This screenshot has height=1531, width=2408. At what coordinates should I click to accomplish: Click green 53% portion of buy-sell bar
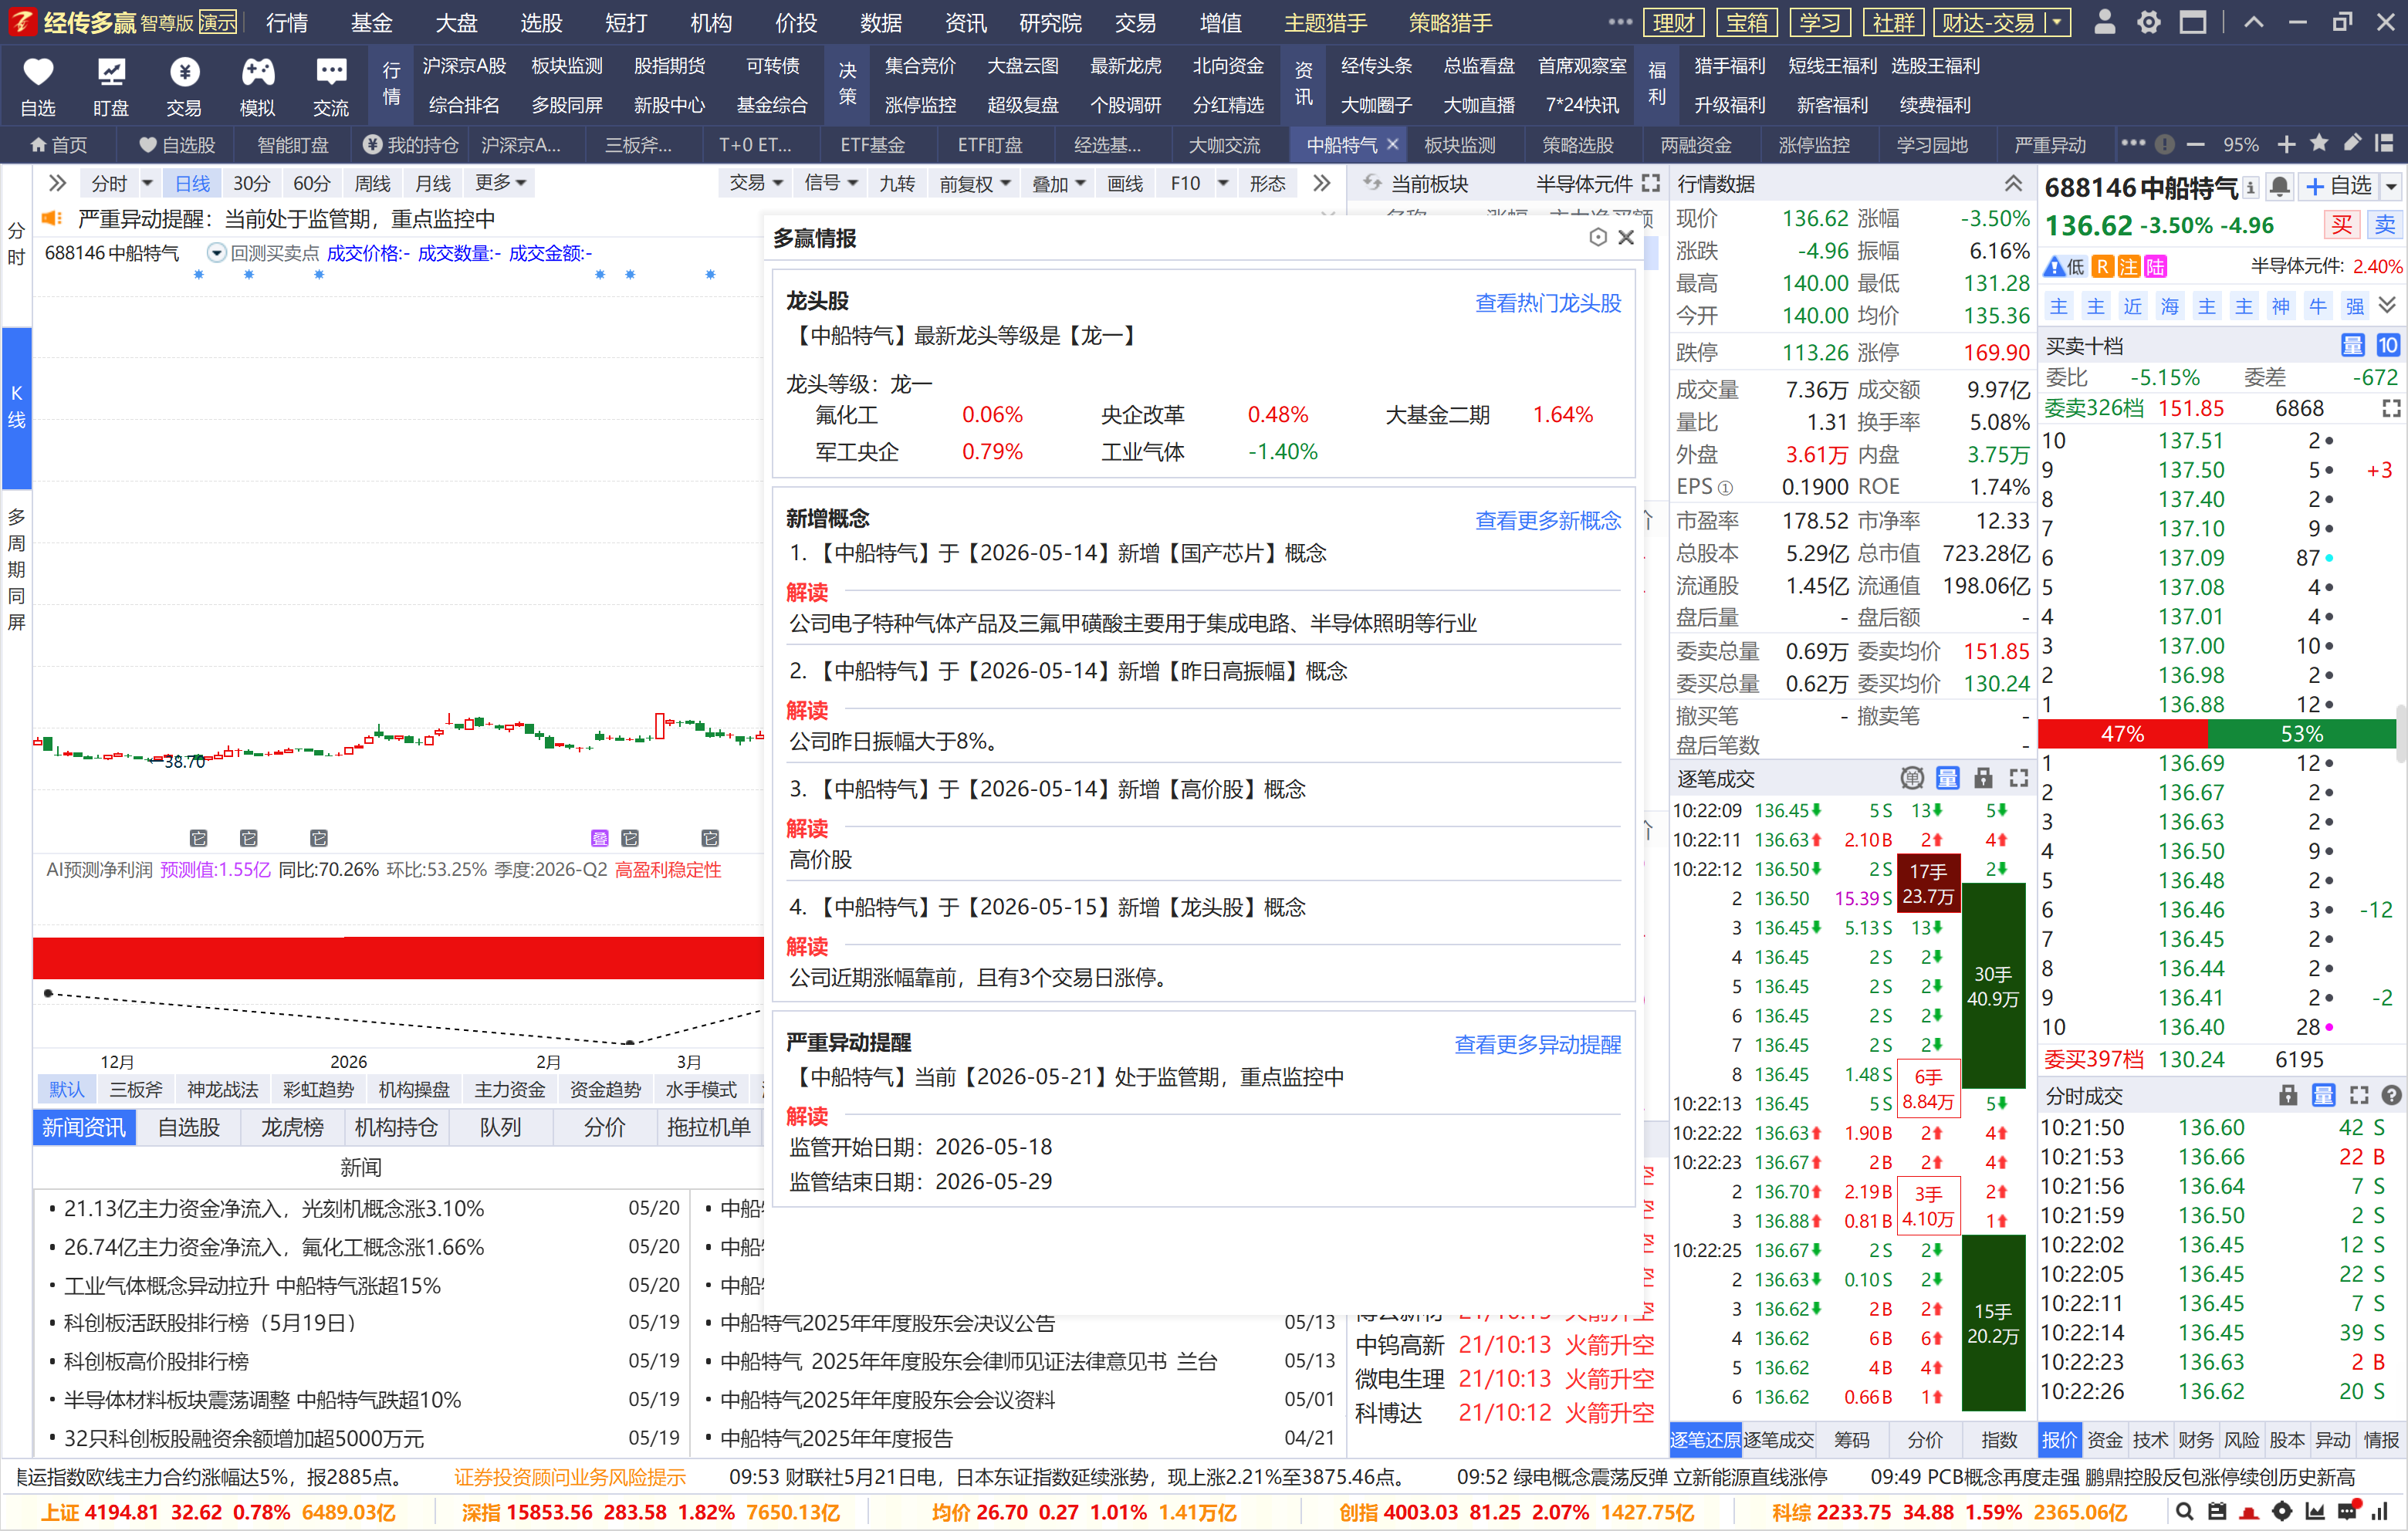[2301, 734]
